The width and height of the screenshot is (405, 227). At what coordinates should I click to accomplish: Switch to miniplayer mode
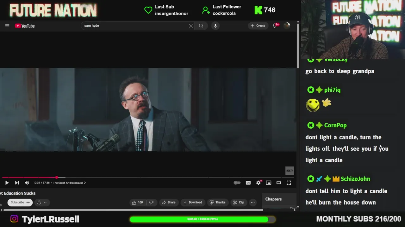(x=268, y=183)
